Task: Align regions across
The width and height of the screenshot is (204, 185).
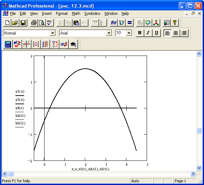Action: (x=95, y=23)
